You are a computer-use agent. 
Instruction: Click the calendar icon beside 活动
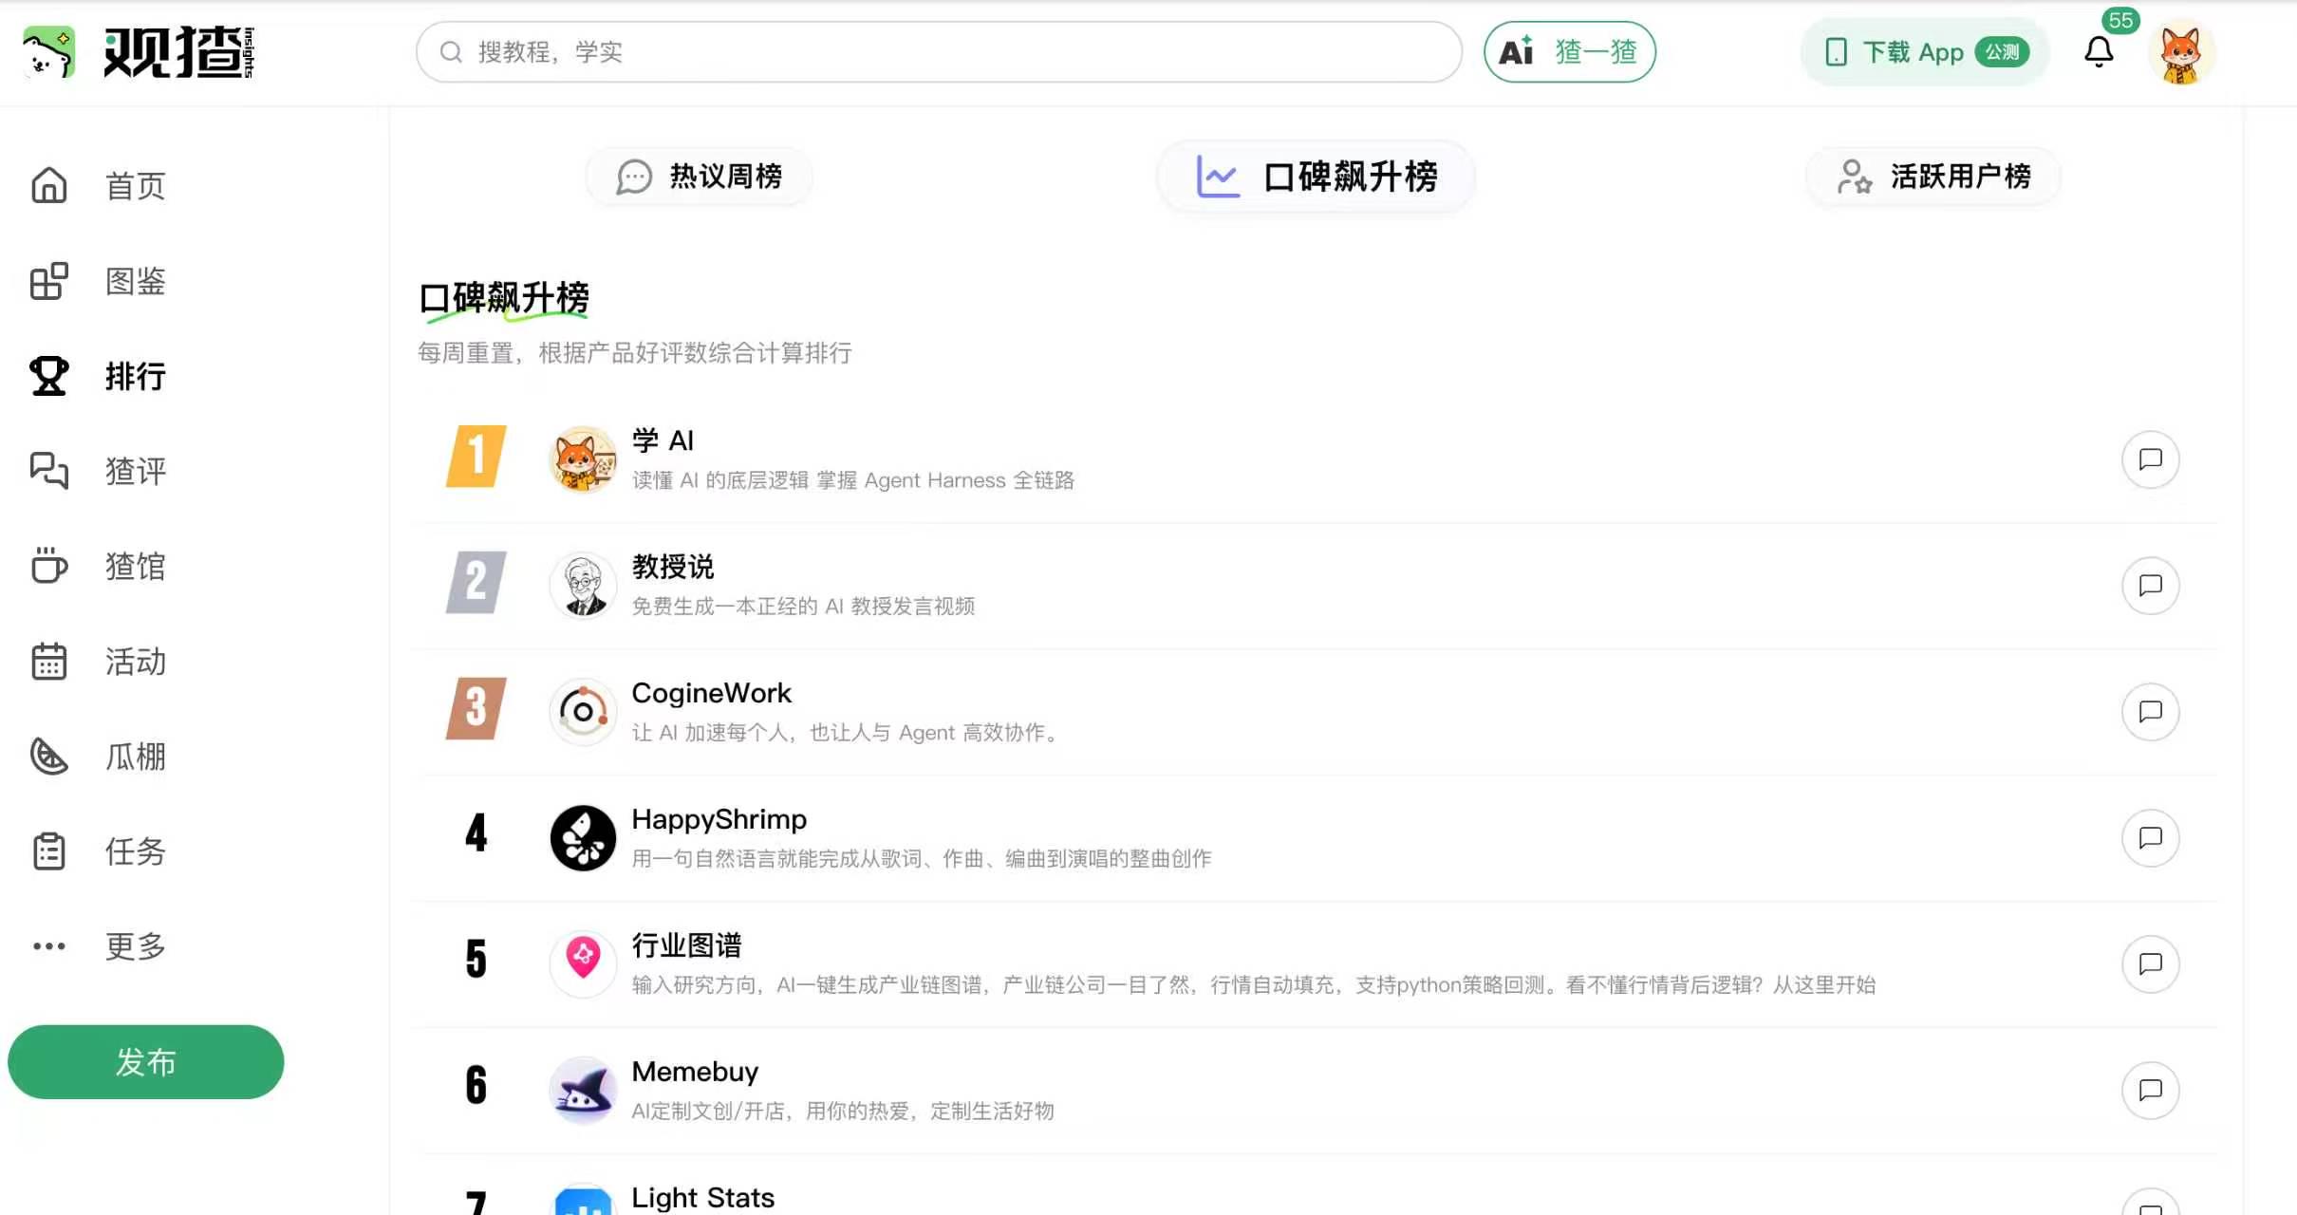pos(49,662)
